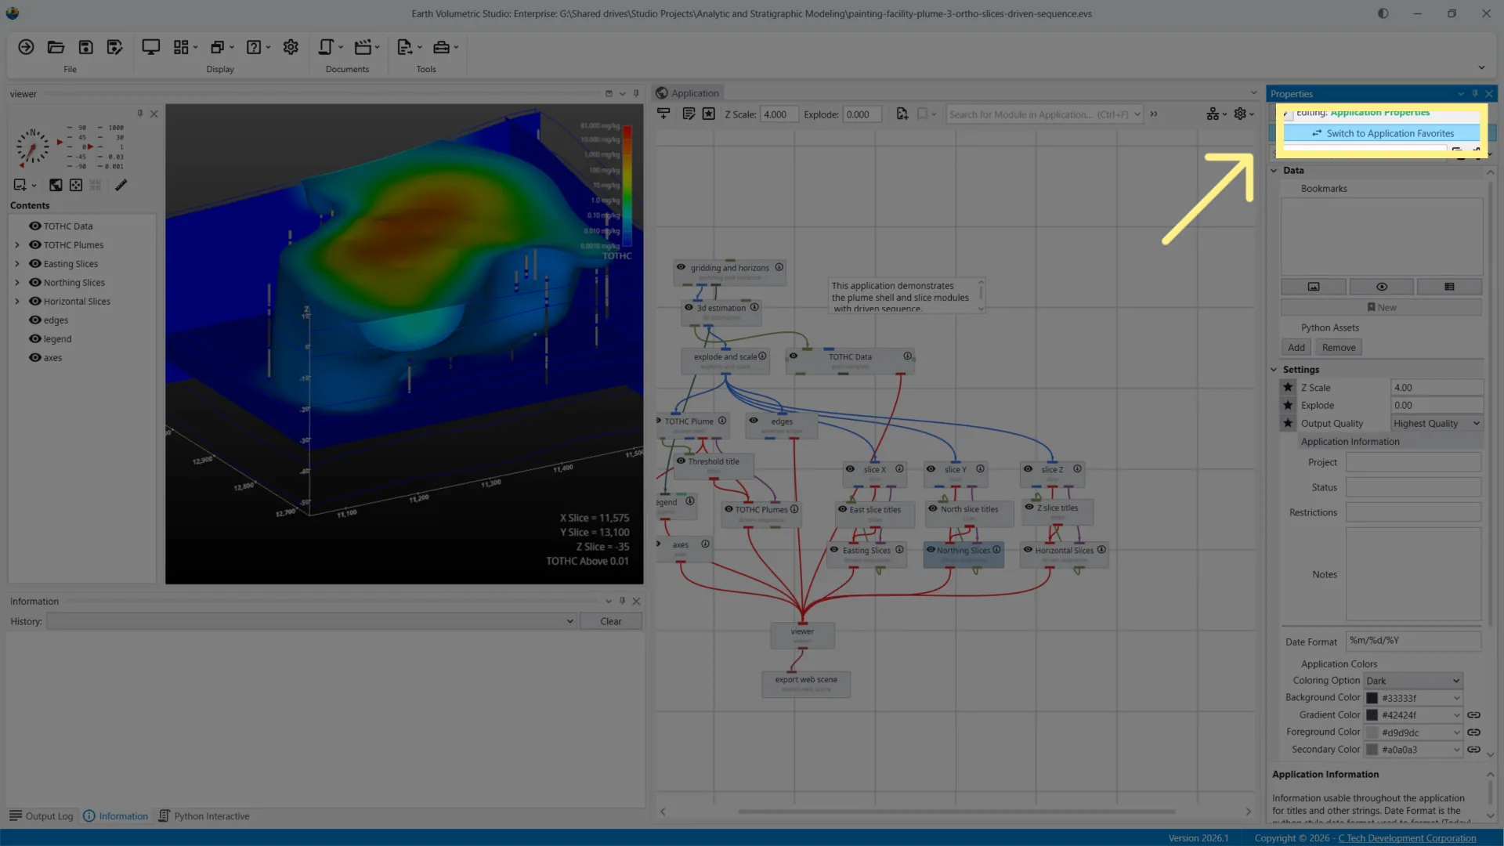Viewport: 1504px width, 846px height.
Task: Click the compass azimuth dial in viewer
Action: coord(33,146)
